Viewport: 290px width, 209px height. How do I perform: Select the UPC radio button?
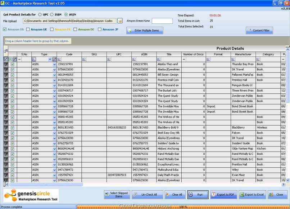click(40, 14)
